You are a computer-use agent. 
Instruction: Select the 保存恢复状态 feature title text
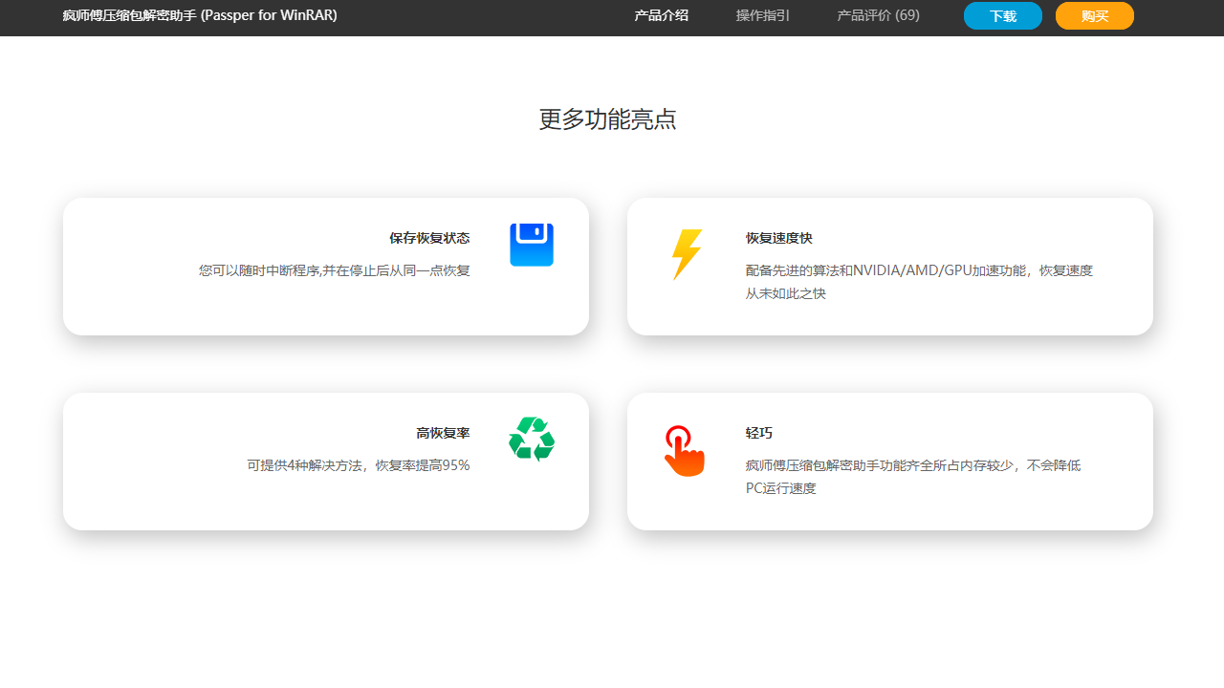(x=429, y=238)
